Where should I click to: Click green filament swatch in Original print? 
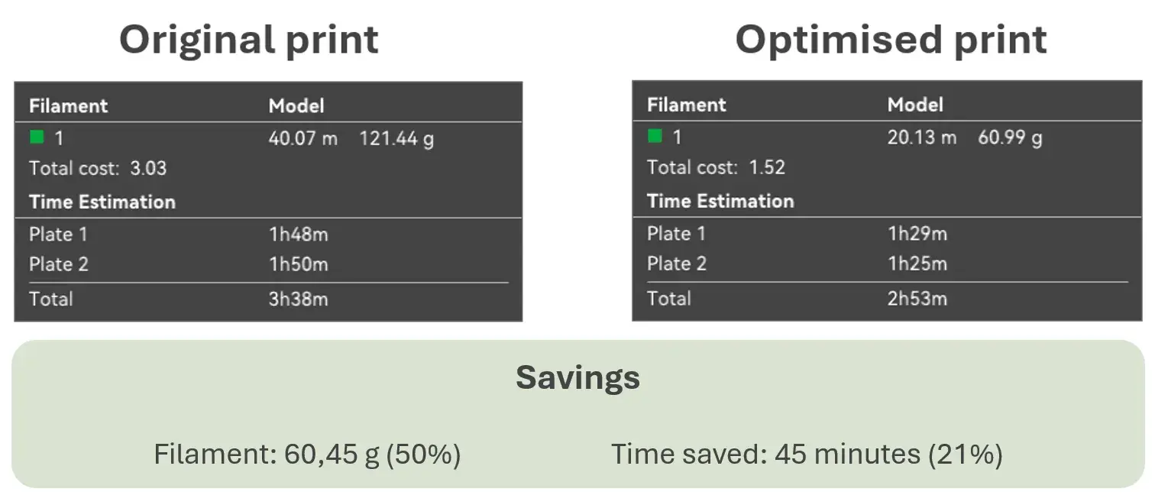(37, 137)
